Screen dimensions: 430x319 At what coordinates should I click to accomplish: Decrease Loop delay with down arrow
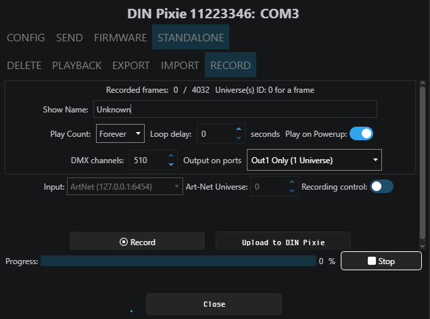click(239, 138)
